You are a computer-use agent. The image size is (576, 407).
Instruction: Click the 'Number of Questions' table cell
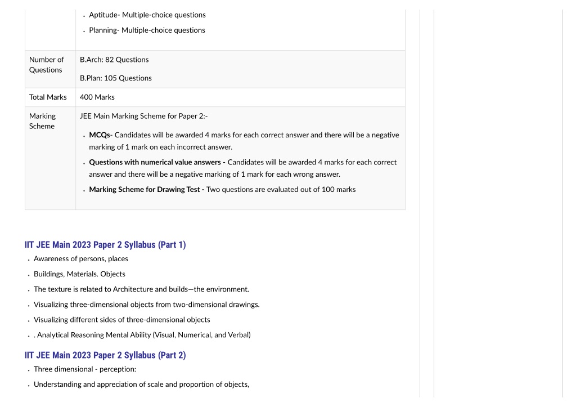coord(50,69)
